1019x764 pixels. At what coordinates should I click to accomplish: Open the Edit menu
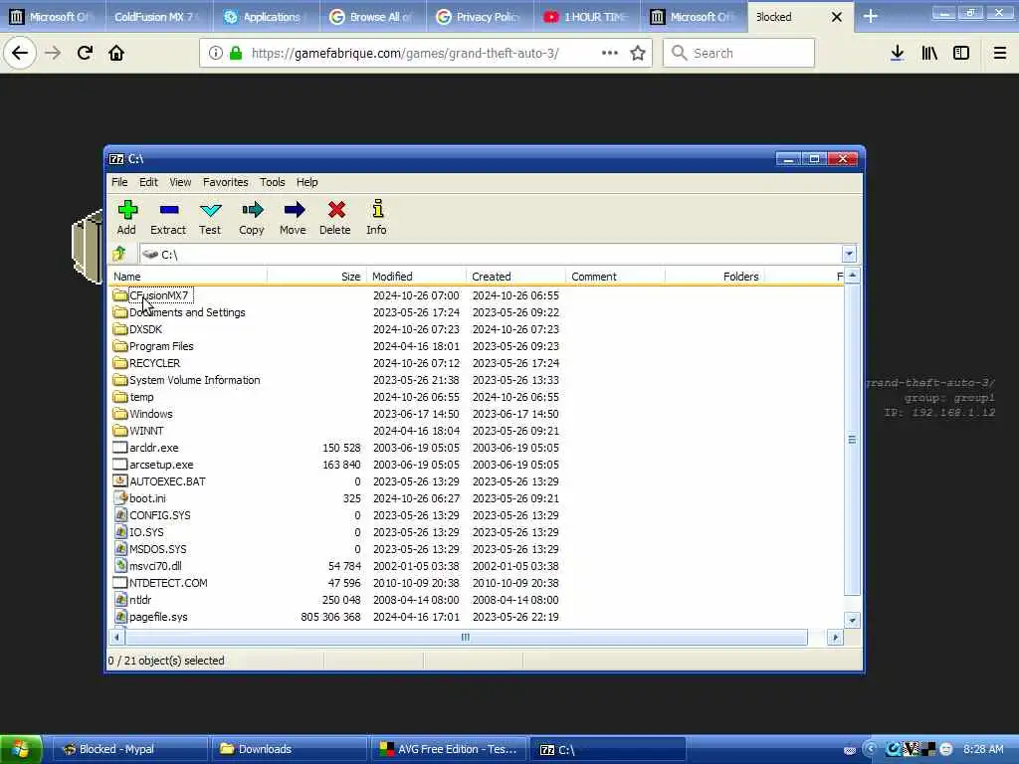[149, 183]
